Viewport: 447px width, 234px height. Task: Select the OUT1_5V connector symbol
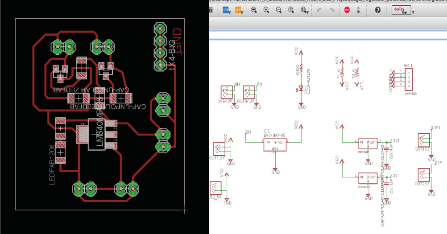tap(219, 149)
